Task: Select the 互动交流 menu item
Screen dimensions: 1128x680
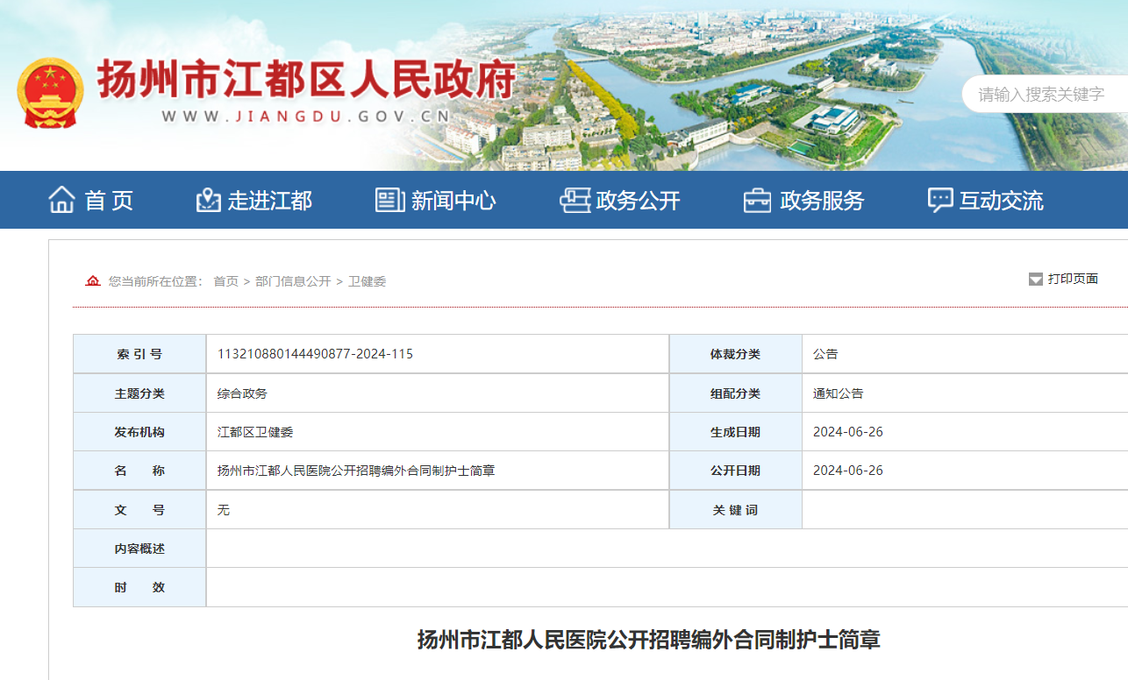Action: click(x=1001, y=201)
